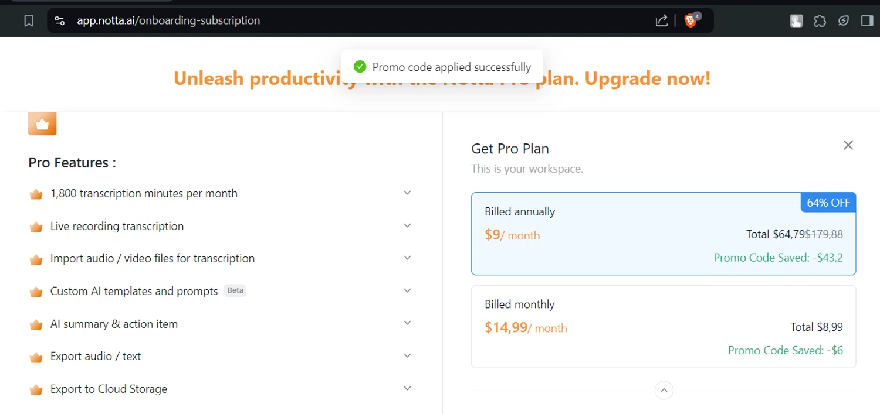
Task: Open the browser extensions puzzle icon
Action: click(820, 21)
